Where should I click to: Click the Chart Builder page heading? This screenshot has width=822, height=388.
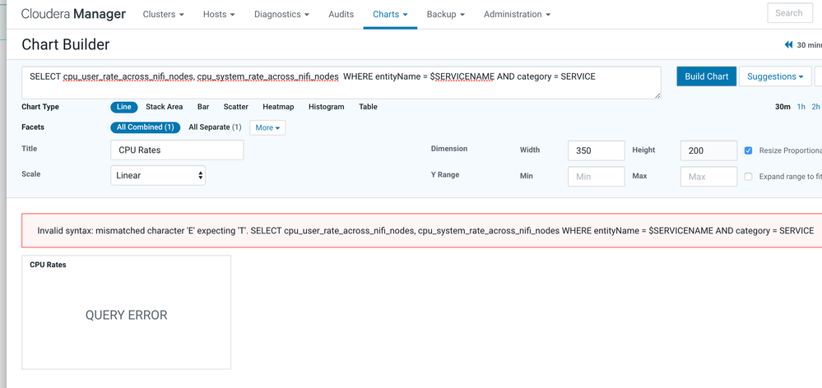[66, 44]
